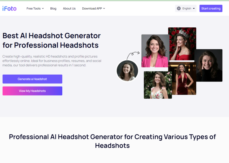Click the globe language icon
Image resolution: width=229 pixels, height=163 pixels.
179,8
